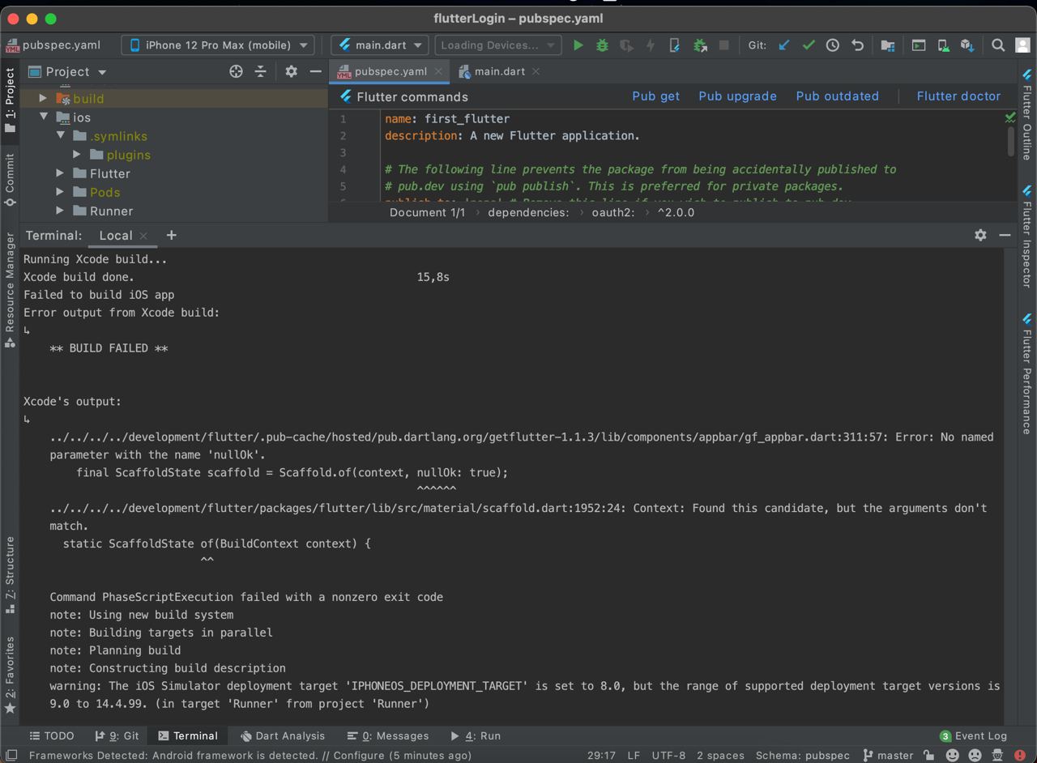Click locate-file target icon in Project panel

click(x=236, y=71)
